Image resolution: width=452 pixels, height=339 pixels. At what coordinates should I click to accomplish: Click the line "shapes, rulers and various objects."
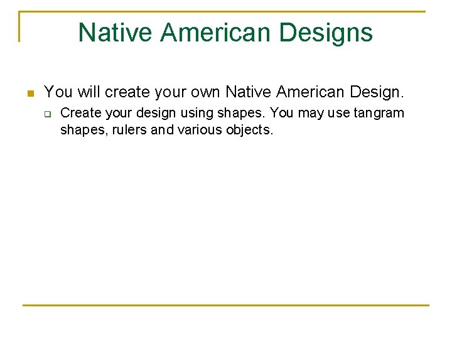(166, 130)
